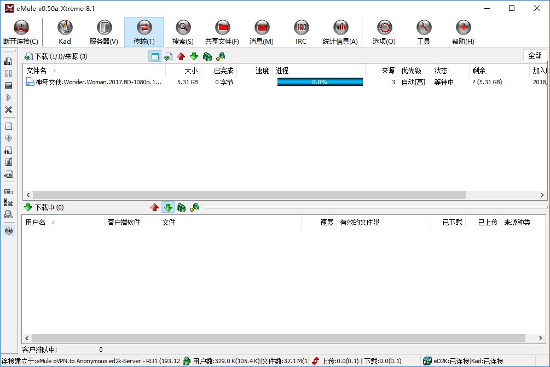Click the queue clients icon in upper toolbar
The width and height of the screenshot is (550, 367).
tap(207, 56)
